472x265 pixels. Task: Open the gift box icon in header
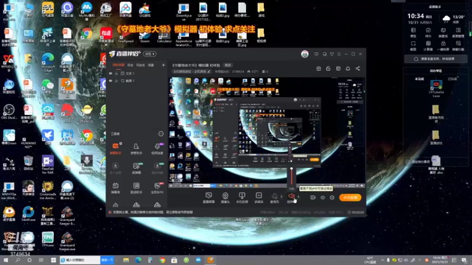[319, 68]
